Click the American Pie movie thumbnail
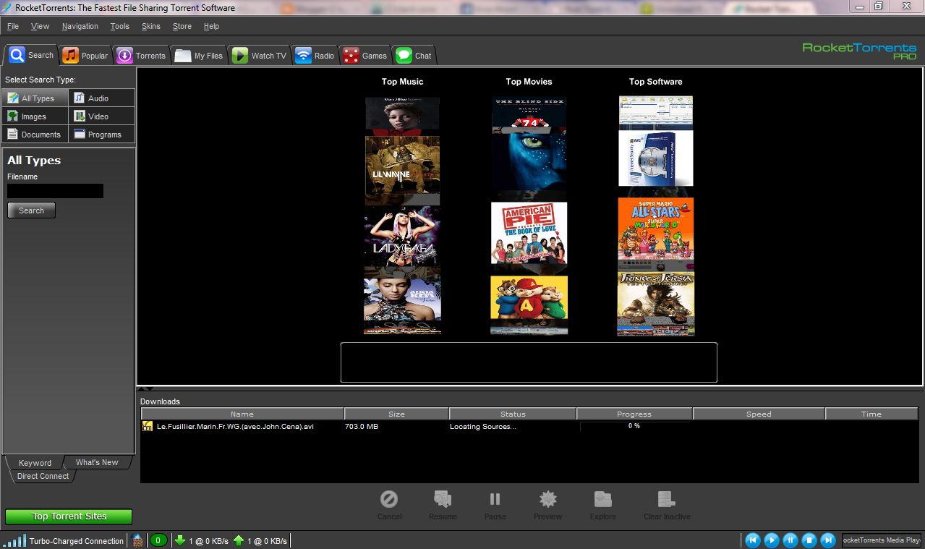The height and width of the screenshot is (549, 925). tap(529, 233)
